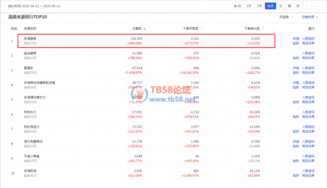Sort table by 下单买家数 column arrows

coord(201,29)
